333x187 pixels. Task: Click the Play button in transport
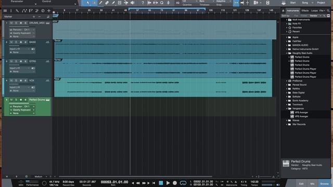(x=168, y=183)
